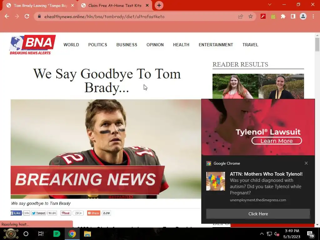This screenshot has width=320, height=240.
Task: Click the We Say Goodbye To Tom Brady headline
Action: (107, 81)
